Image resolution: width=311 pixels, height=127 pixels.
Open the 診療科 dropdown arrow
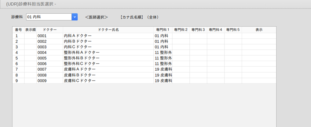pyautogui.click(x=75, y=17)
